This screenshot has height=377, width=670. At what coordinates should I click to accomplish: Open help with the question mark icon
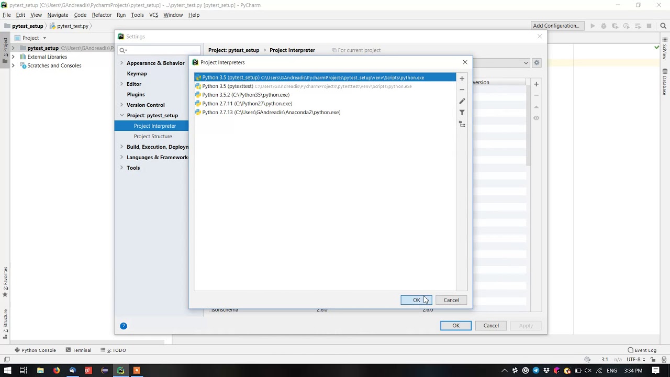coord(124,326)
